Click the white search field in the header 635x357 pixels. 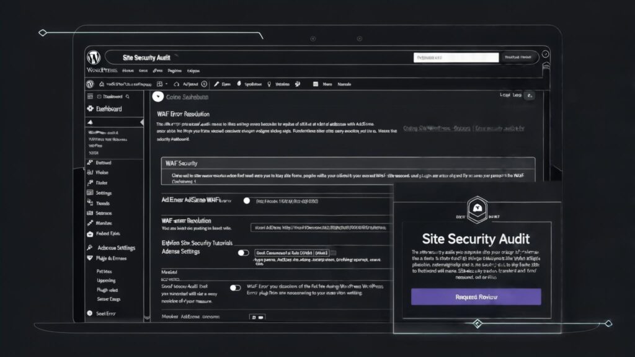click(456, 57)
